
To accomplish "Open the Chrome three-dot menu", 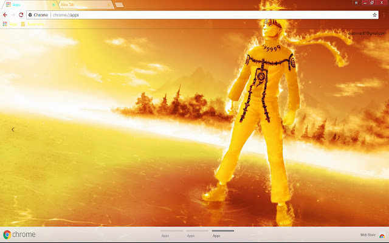I will pos(384,15).
